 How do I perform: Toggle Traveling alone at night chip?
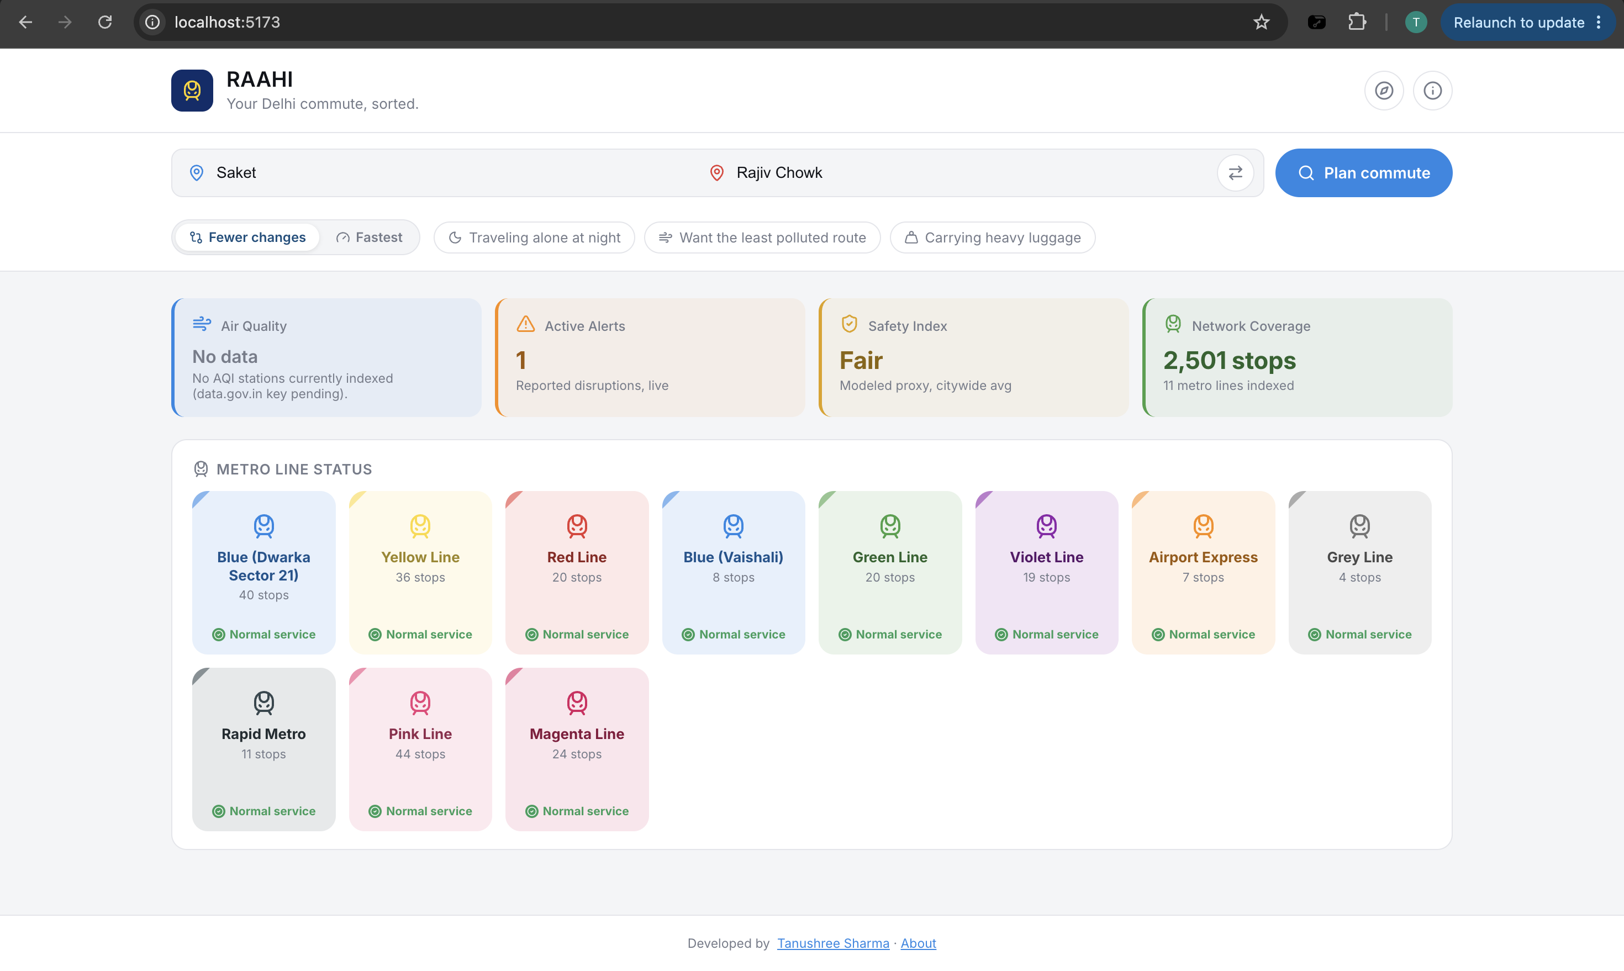click(534, 238)
